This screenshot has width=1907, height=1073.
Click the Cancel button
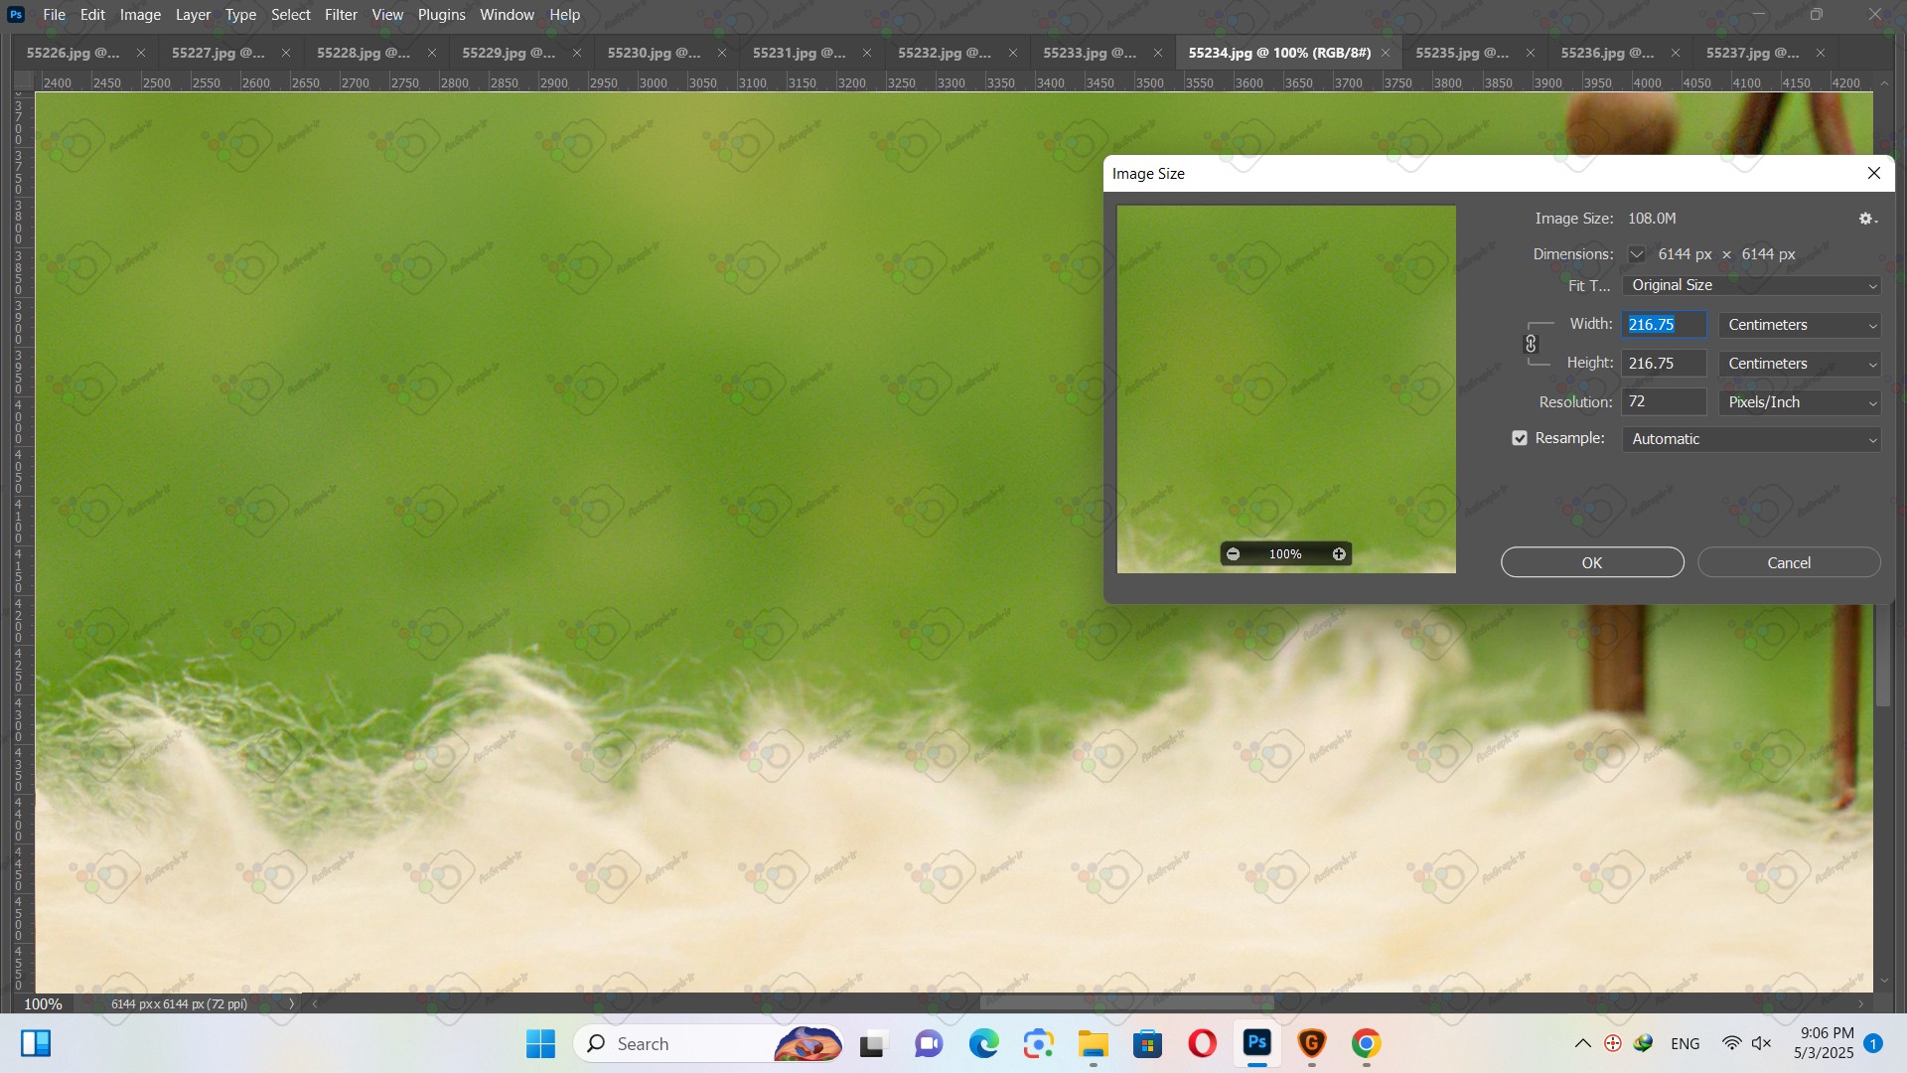click(x=1789, y=562)
